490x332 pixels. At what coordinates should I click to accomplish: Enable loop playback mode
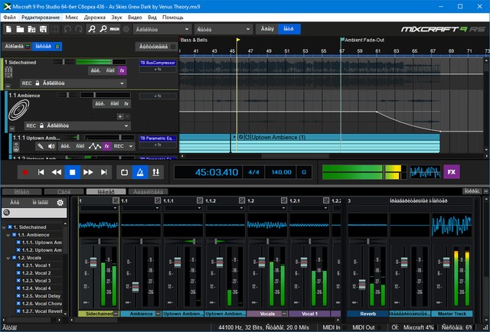[124, 172]
